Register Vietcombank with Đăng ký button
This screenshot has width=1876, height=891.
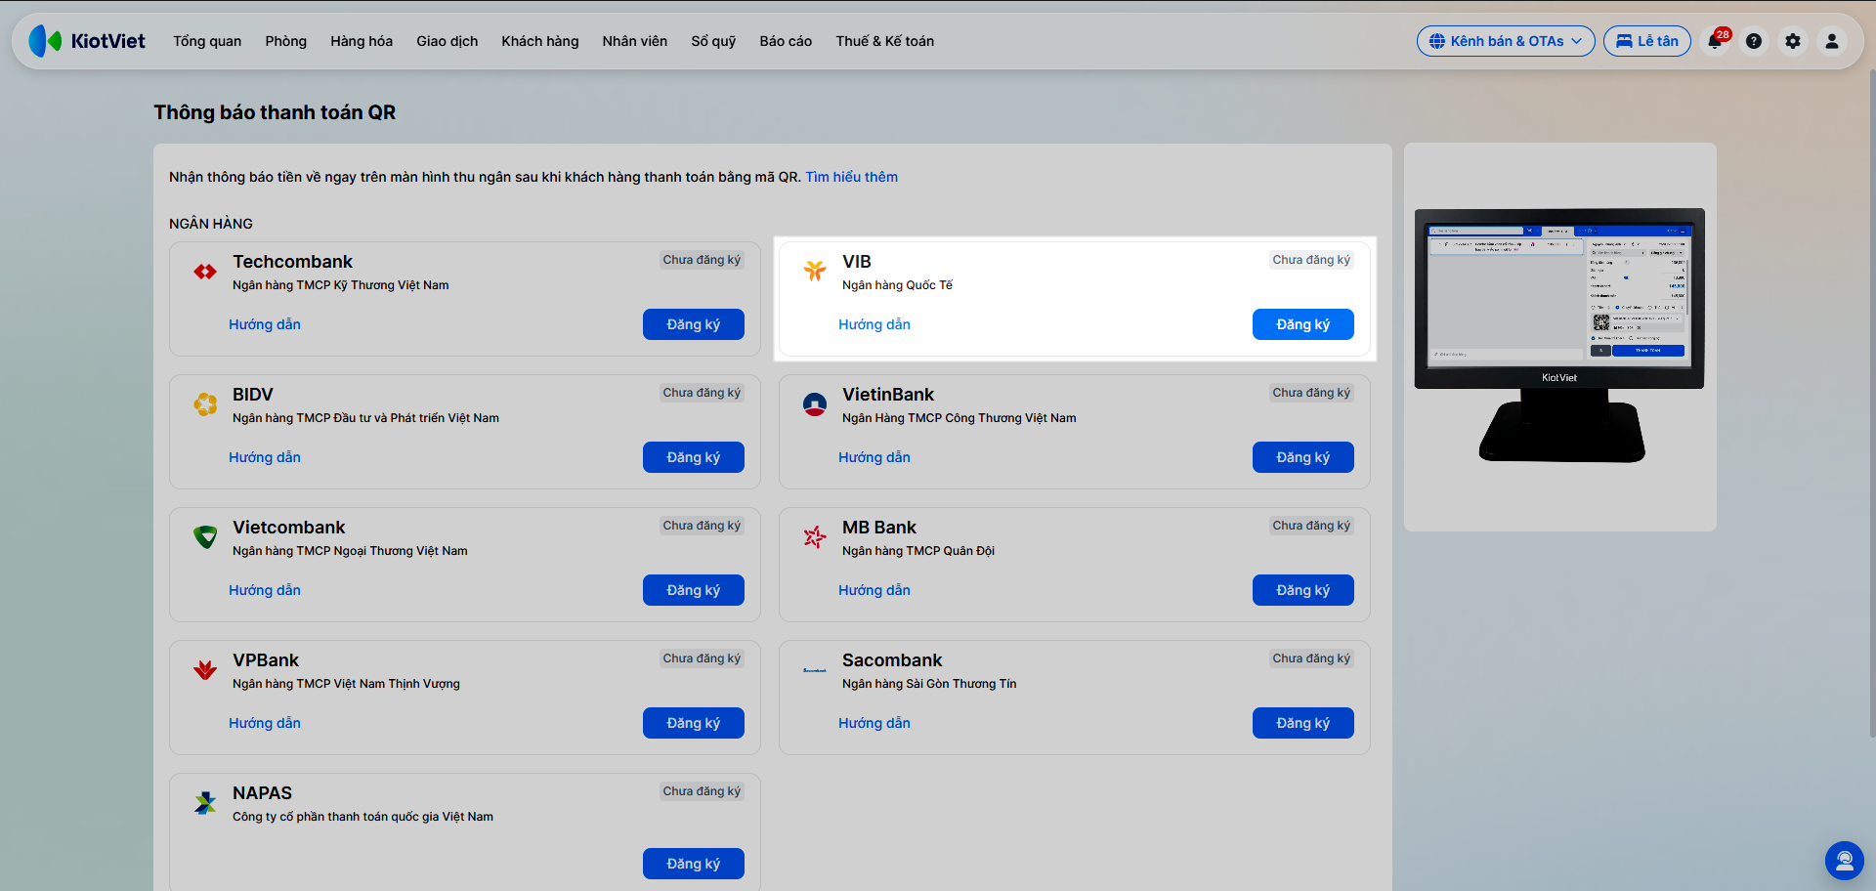pos(694,590)
